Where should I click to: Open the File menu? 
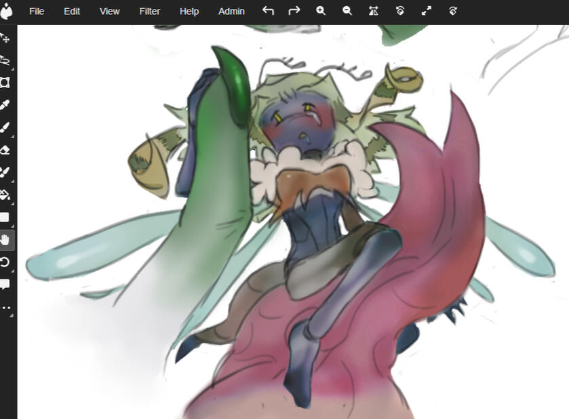tap(37, 12)
